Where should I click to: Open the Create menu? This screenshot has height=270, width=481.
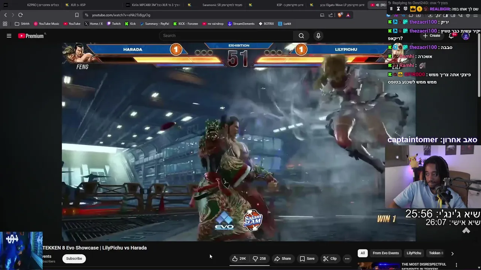pos(431,36)
